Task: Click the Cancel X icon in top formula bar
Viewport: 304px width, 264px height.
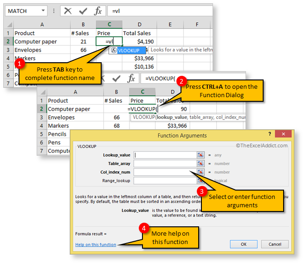Action: pyautogui.click(x=68, y=11)
